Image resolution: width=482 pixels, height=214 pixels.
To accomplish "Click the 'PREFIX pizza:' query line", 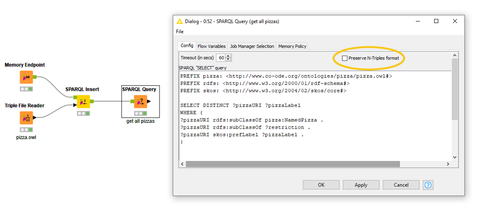I will (x=286, y=76).
